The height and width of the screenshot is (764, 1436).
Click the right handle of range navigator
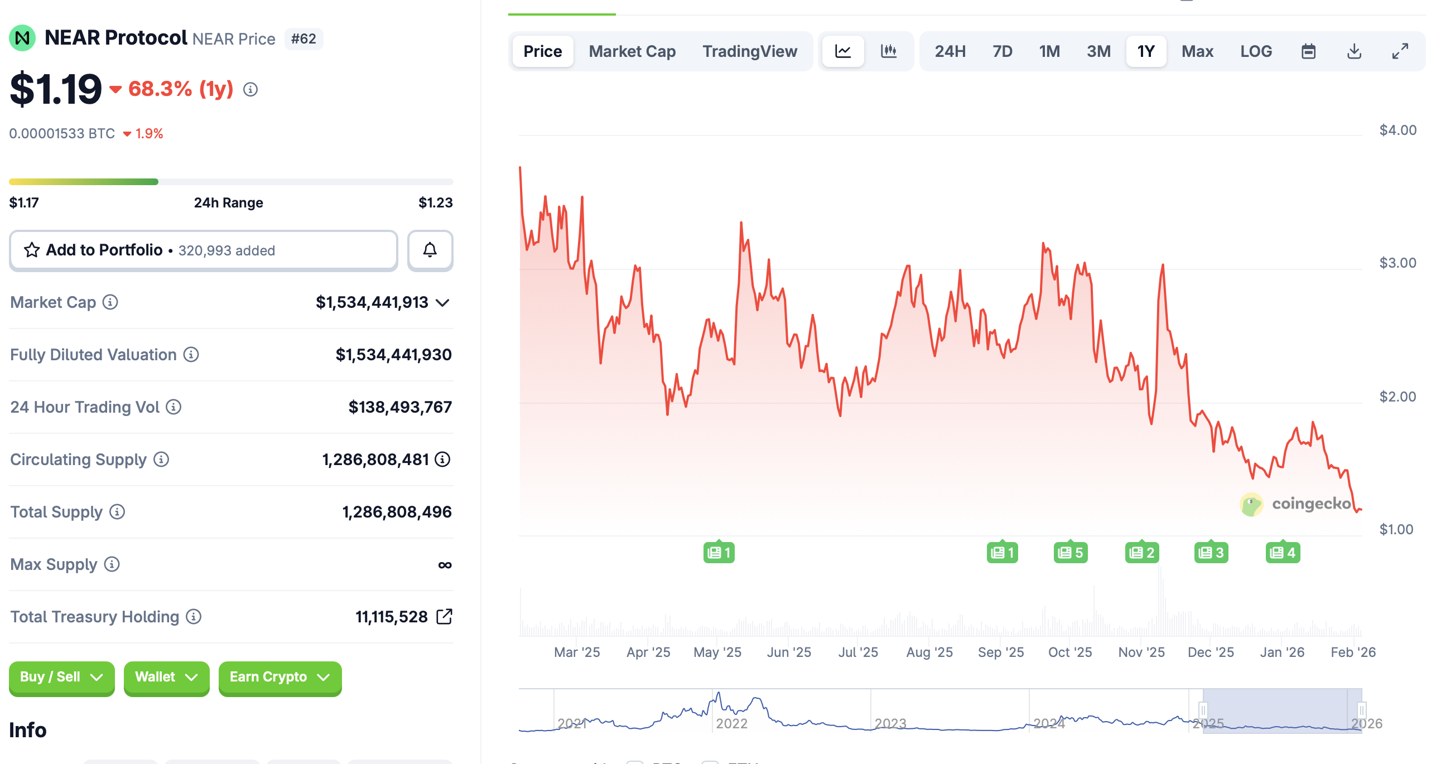pos(1361,710)
